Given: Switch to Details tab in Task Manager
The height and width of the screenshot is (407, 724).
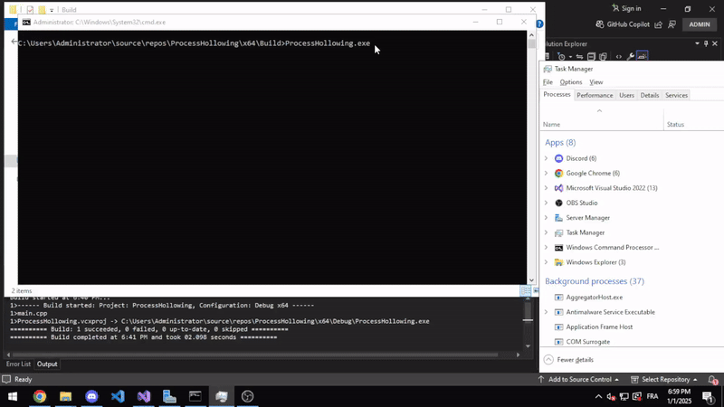Looking at the screenshot, I should pos(650,95).
